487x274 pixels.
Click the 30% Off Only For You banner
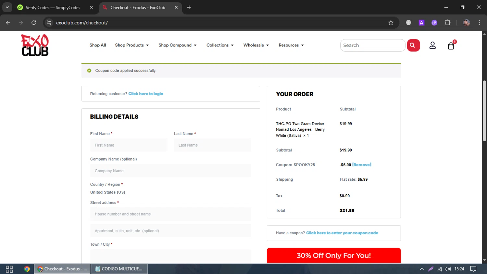[334, 255]
